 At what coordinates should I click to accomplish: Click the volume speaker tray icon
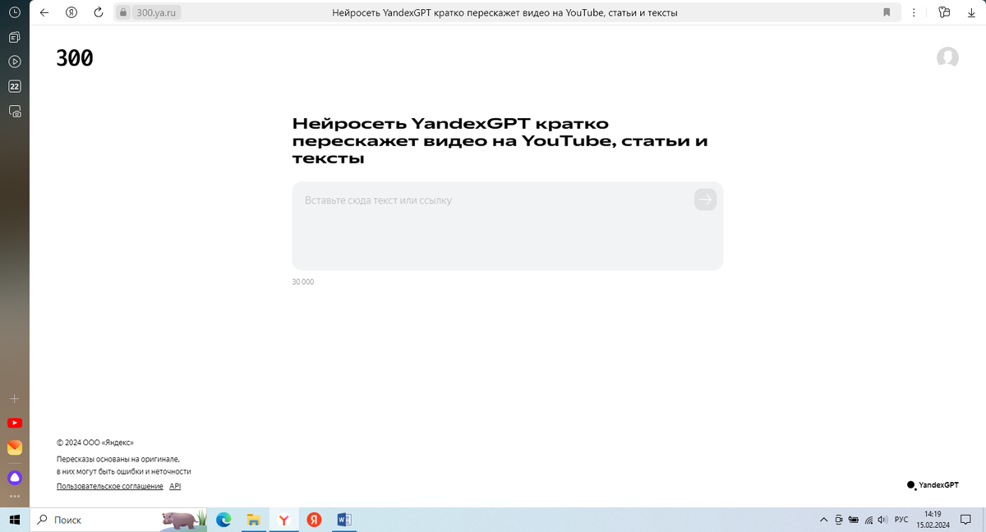coord(883,520)
